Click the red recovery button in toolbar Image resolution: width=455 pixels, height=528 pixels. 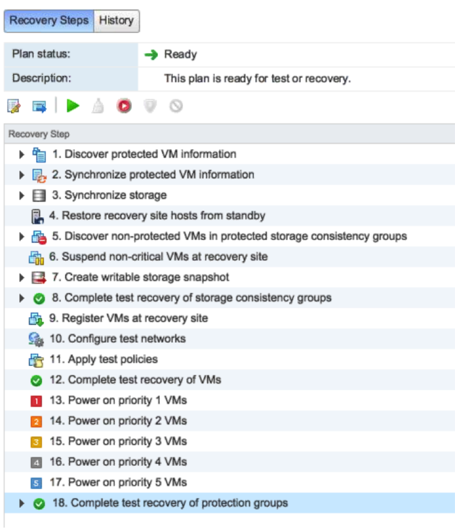[x=124, y=106]
